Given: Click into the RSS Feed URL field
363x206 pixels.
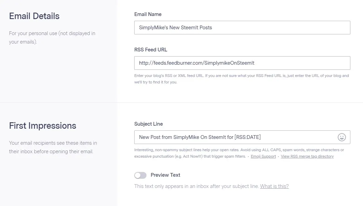Looking at the screenshot, I should point(242,63).
